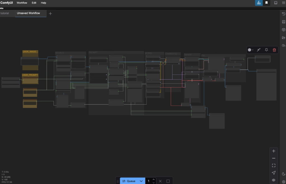Add a new workflow tab with plus
This screenshot has height=184, width=286.
pyautogui.click(x=50, y=13)
